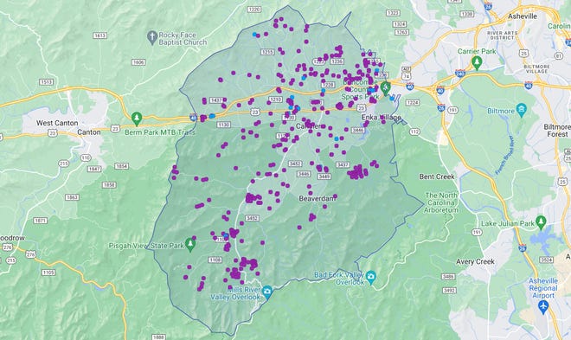Image resolution: width=571 pixels, height=340 pixels.
Task: Select the route 1854 road shield
Action: click(x=121, y=166)
